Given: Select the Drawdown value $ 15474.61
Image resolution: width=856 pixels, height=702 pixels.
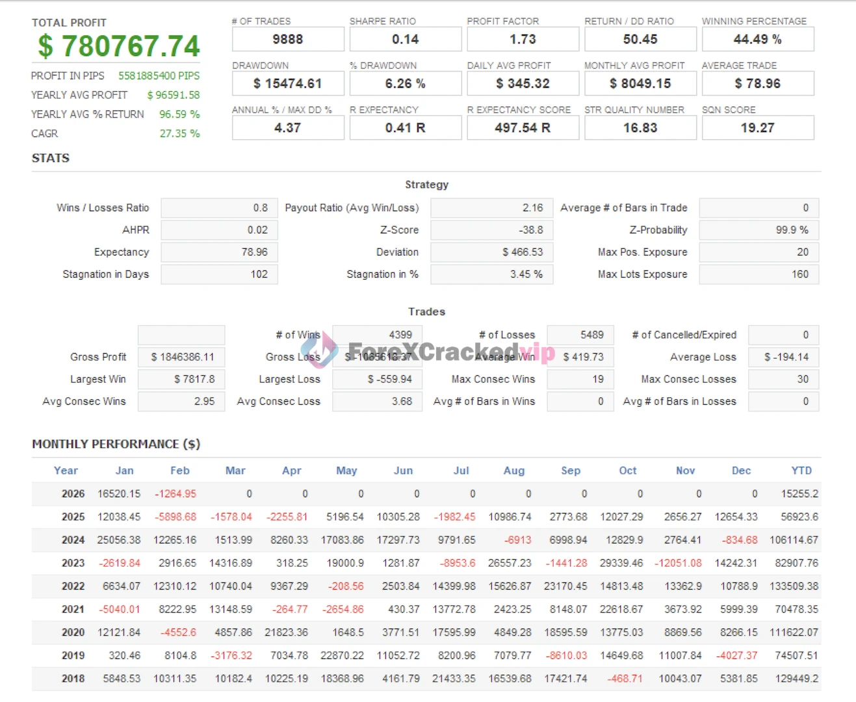Looking at the screenshot, I should point(288,84).
